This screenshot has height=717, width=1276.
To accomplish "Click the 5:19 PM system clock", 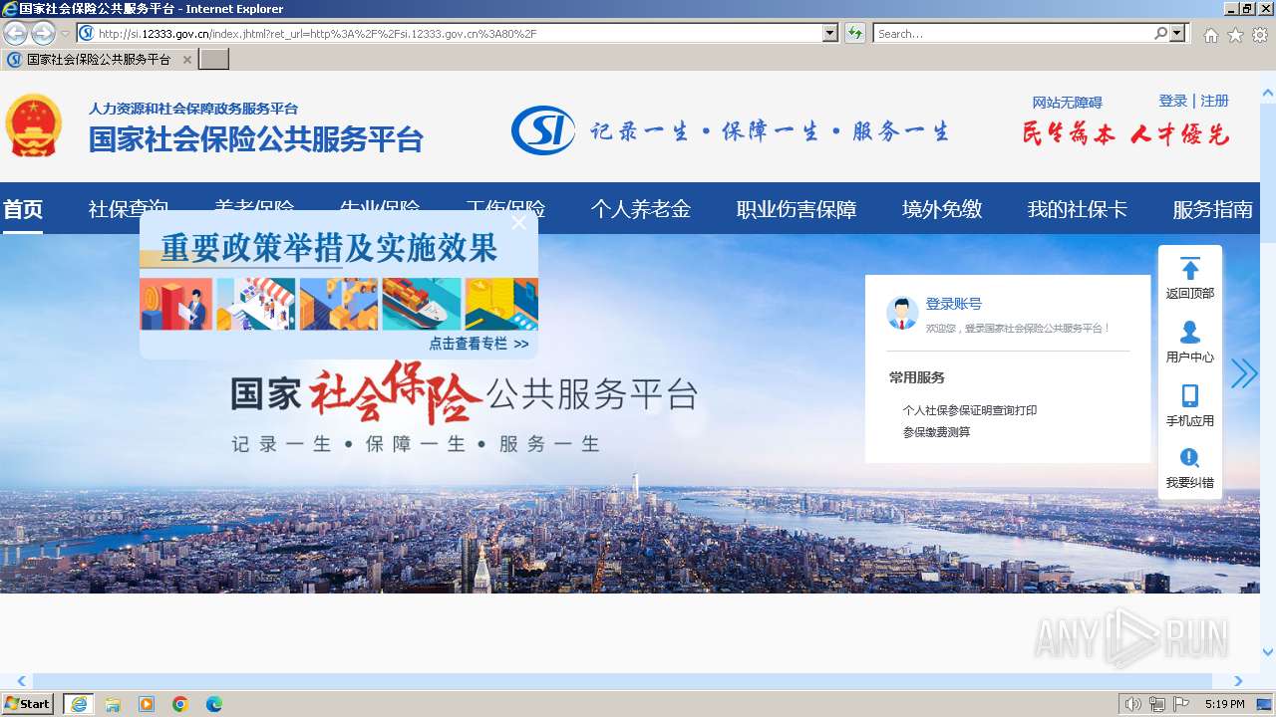I will (1225, 704).
